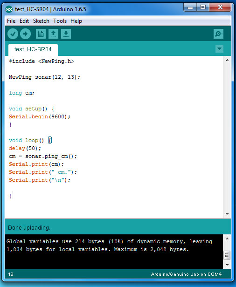Screen dimensions: 236x287
Task: Click the "long cm;" declaration line
Action: click(x=21, y=93)
